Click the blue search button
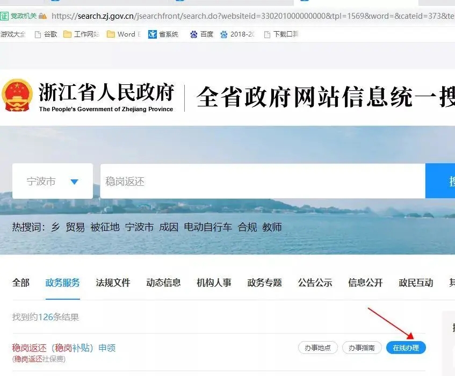455x376 pixels. coord(440,181)
